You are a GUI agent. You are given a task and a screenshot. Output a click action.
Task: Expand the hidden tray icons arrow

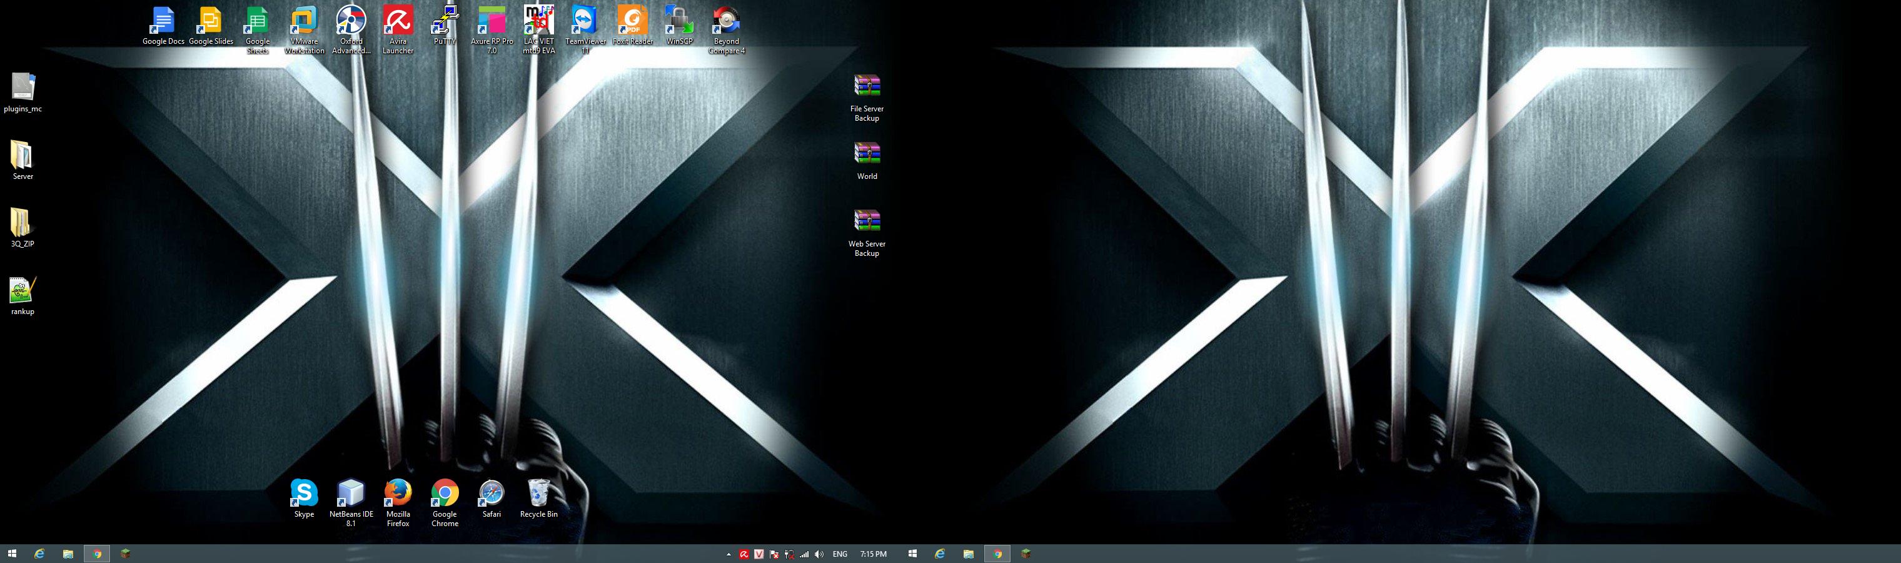pyautogui.click(x=729, y=554)
